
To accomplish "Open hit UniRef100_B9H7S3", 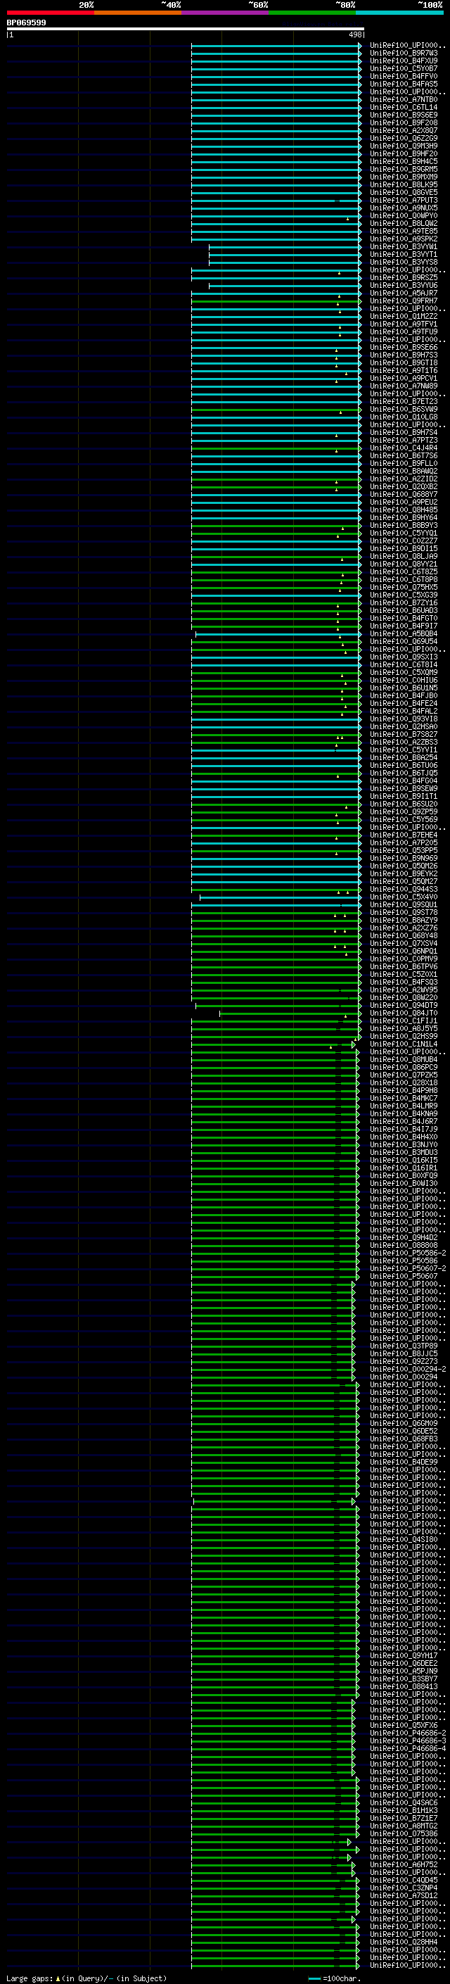I will tap(404, 355).
